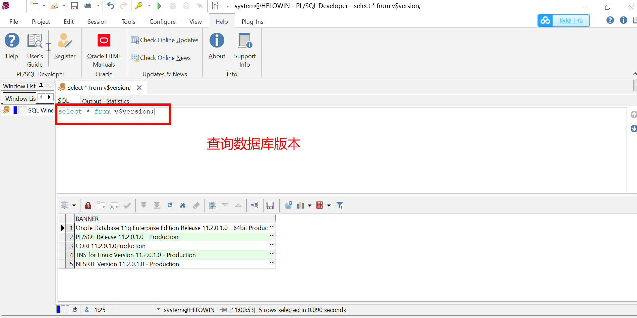
Task: Switch to the Output tab
Action: [x=92, y=101]
